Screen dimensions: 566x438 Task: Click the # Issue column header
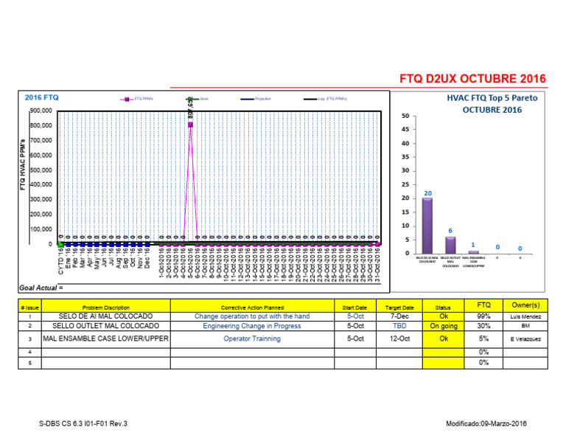coord(30,306)
